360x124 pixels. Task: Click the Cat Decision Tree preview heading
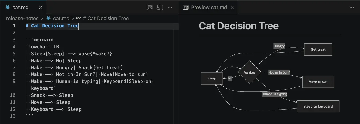239,26
